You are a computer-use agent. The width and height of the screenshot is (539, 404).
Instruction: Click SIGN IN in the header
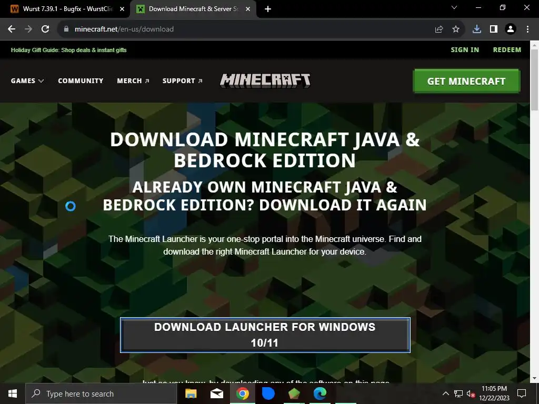point(465,50)
